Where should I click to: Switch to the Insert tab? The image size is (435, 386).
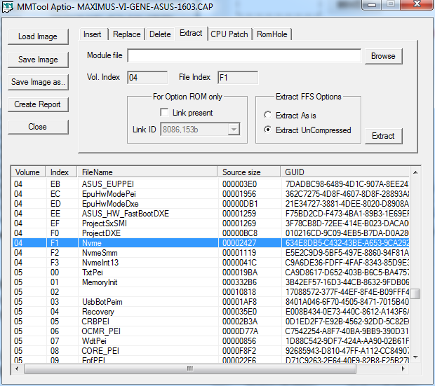pos(93,34)
